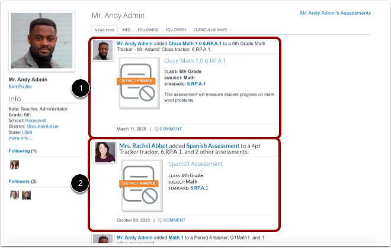Open Mr. Andy Admin's Assessments link
Viewport: 391px width, 248px height.
pos(335,13)
